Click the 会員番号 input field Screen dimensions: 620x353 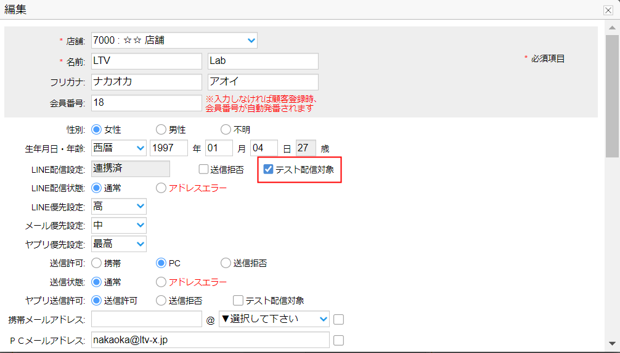click(x=147, y=103)
